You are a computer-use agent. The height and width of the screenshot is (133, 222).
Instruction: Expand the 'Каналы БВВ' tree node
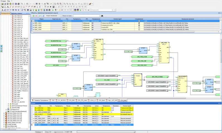point(8,108)
